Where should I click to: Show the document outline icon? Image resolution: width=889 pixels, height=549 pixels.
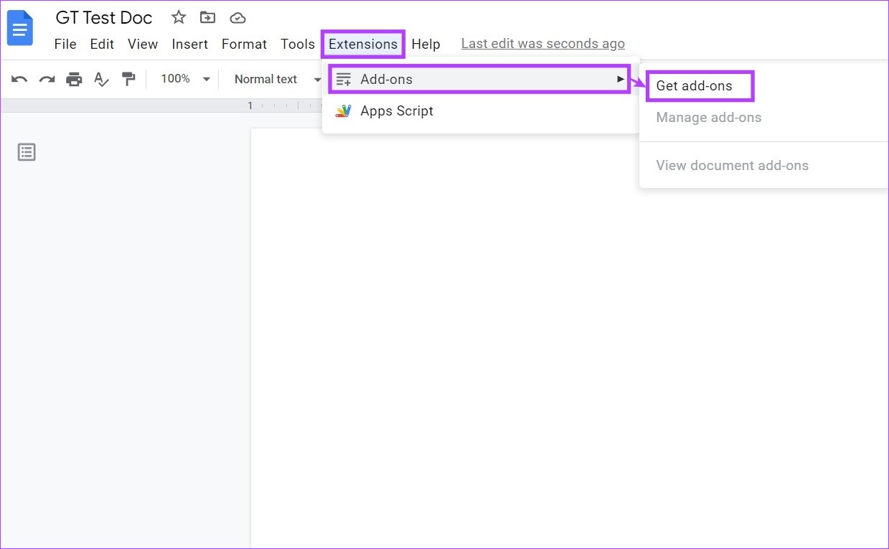pyautogui.click(x=27, y=152)
